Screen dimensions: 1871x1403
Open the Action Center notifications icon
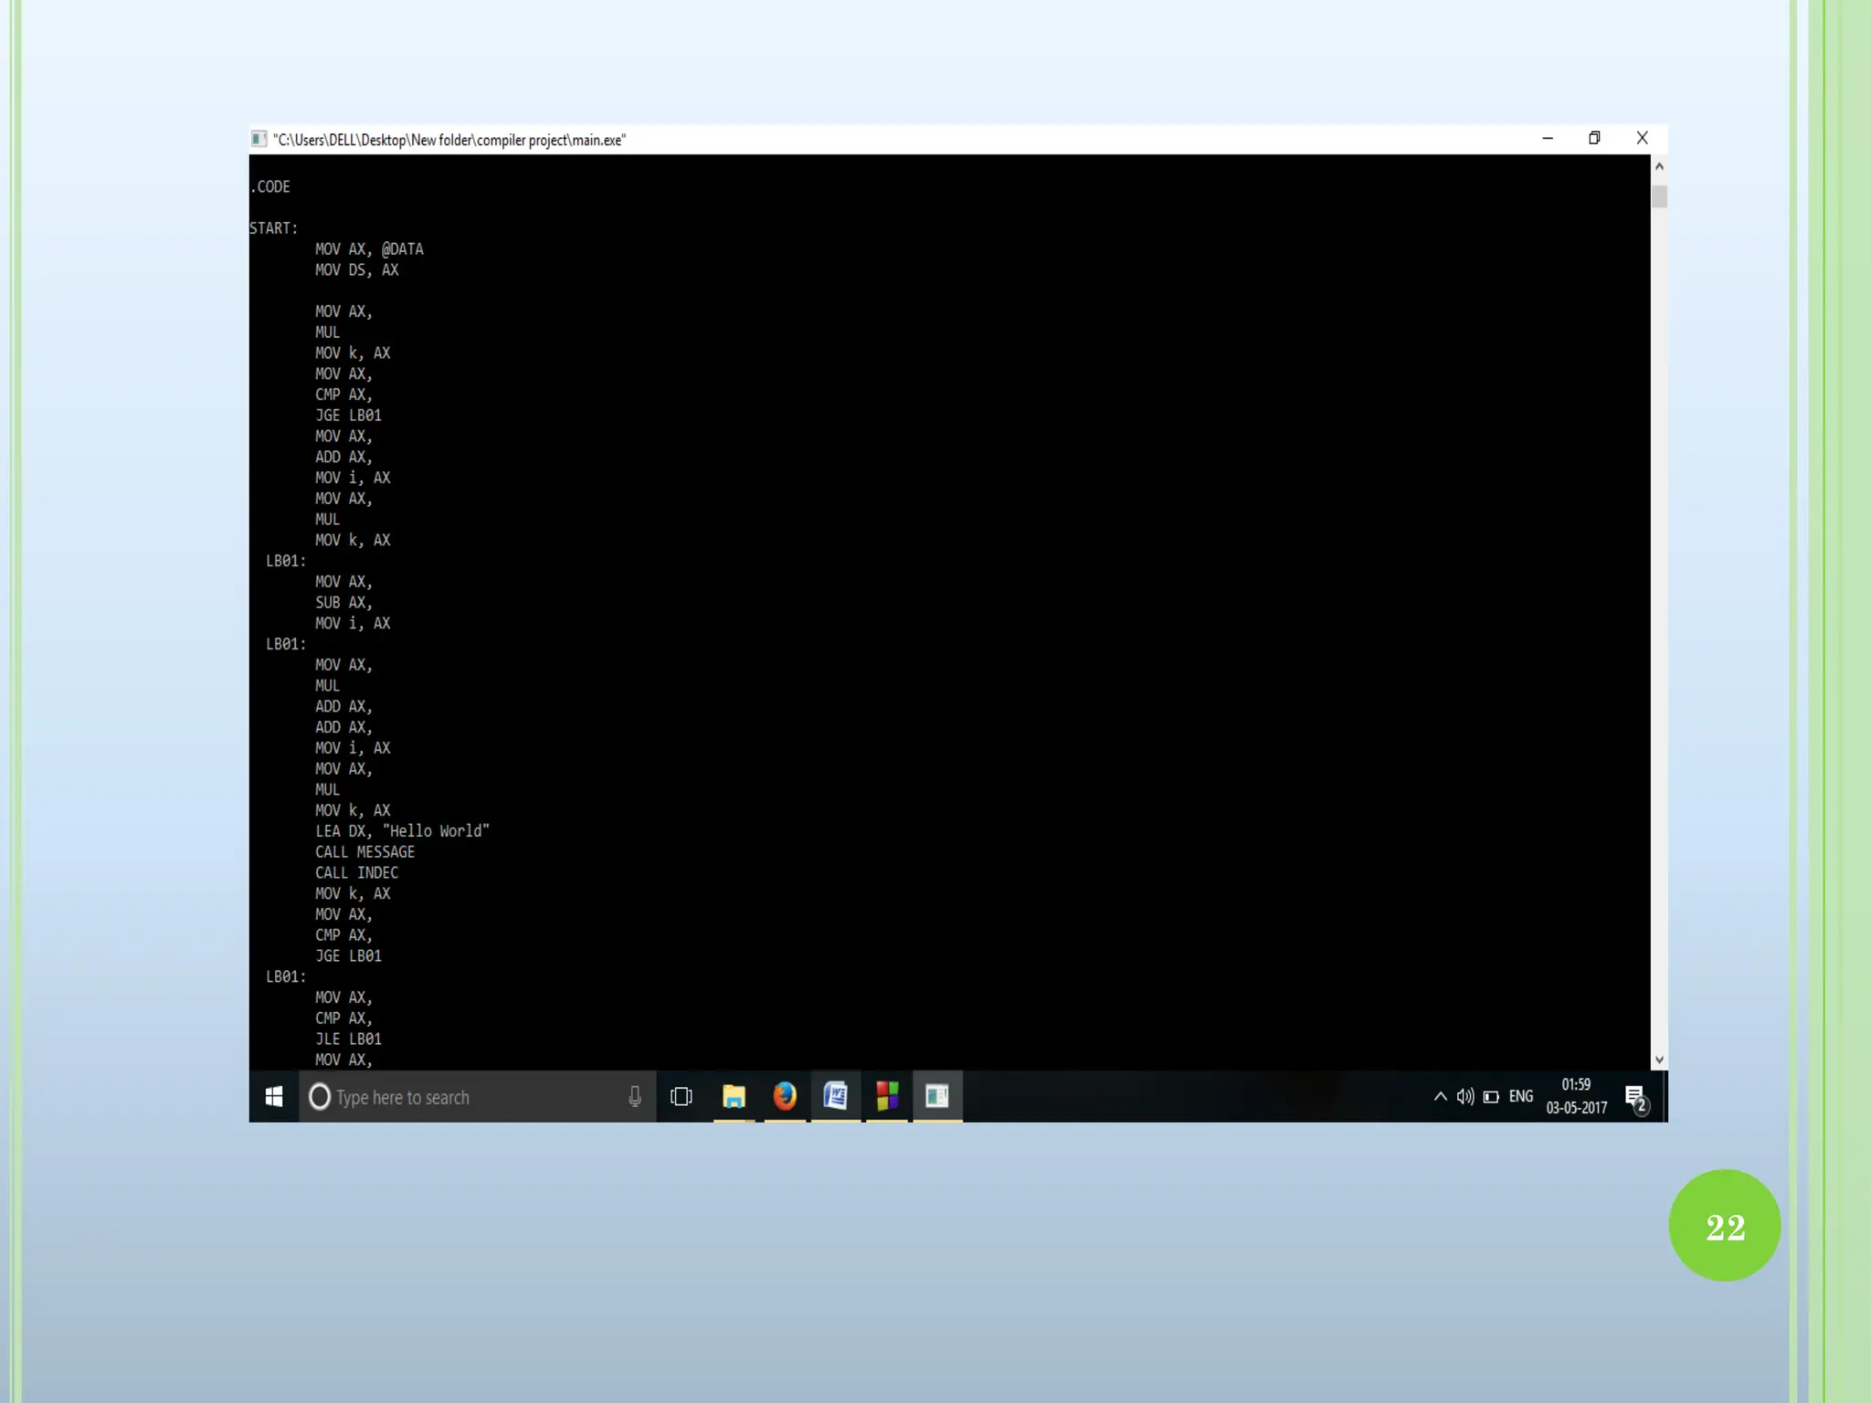1635,1097
